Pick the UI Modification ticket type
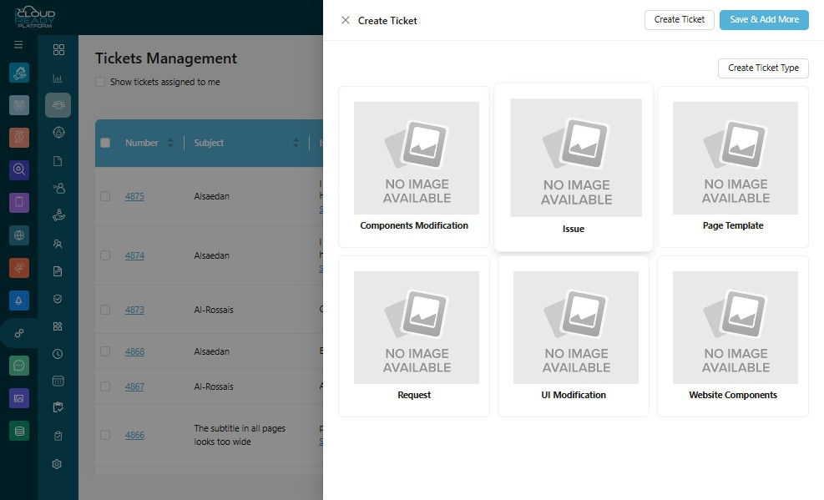 574,336
